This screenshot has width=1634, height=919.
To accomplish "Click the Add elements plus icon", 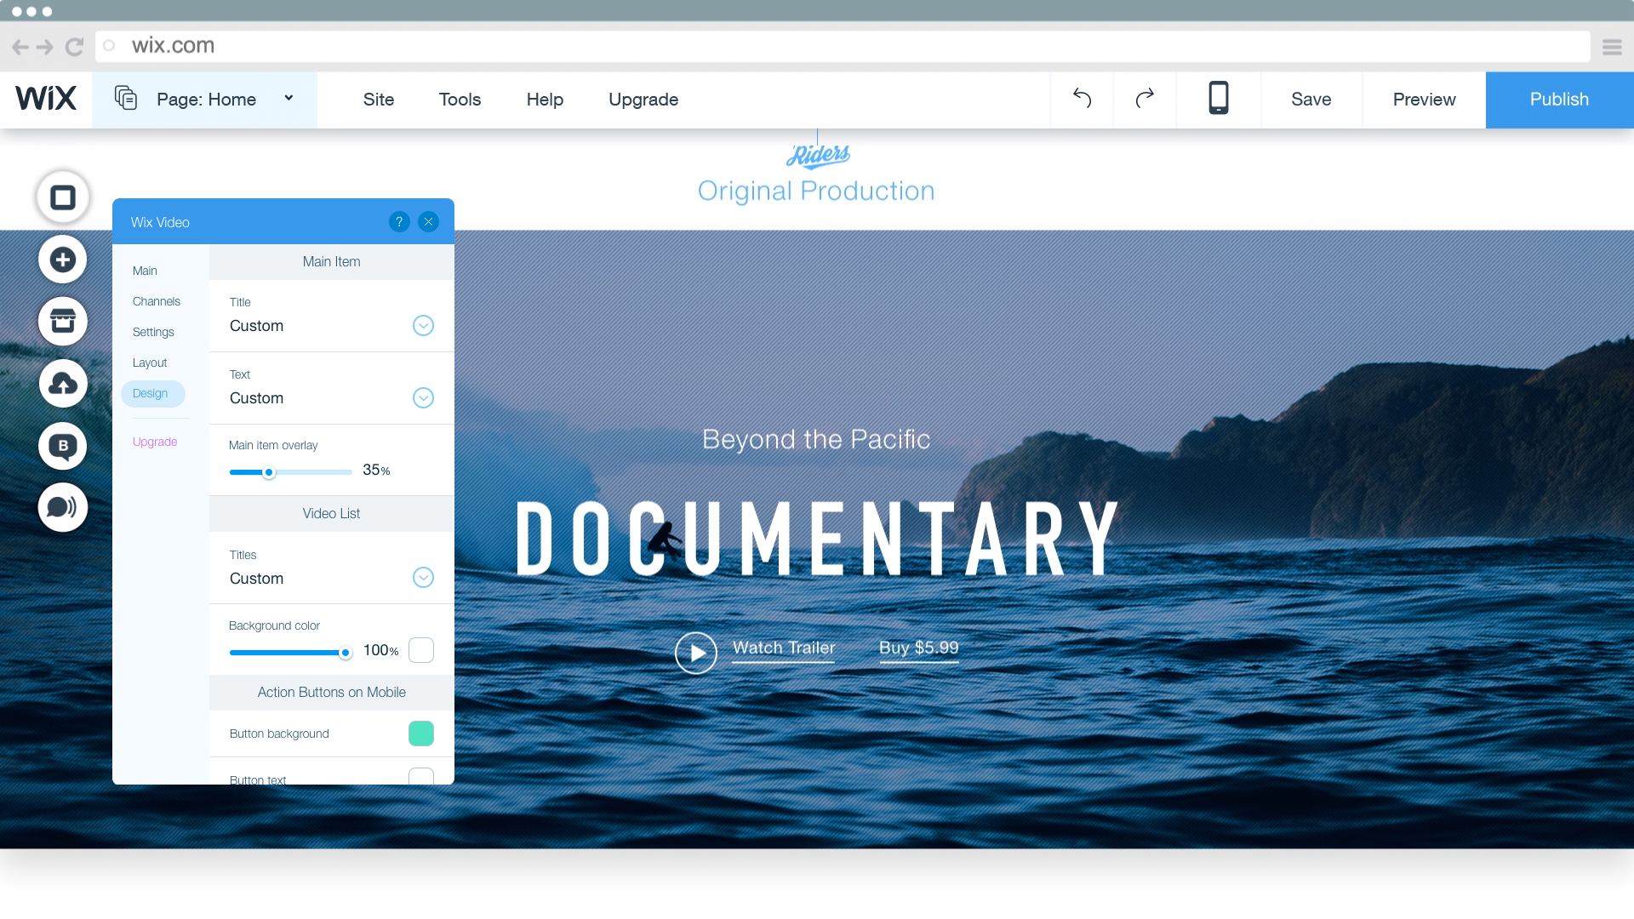I will 63,260.
